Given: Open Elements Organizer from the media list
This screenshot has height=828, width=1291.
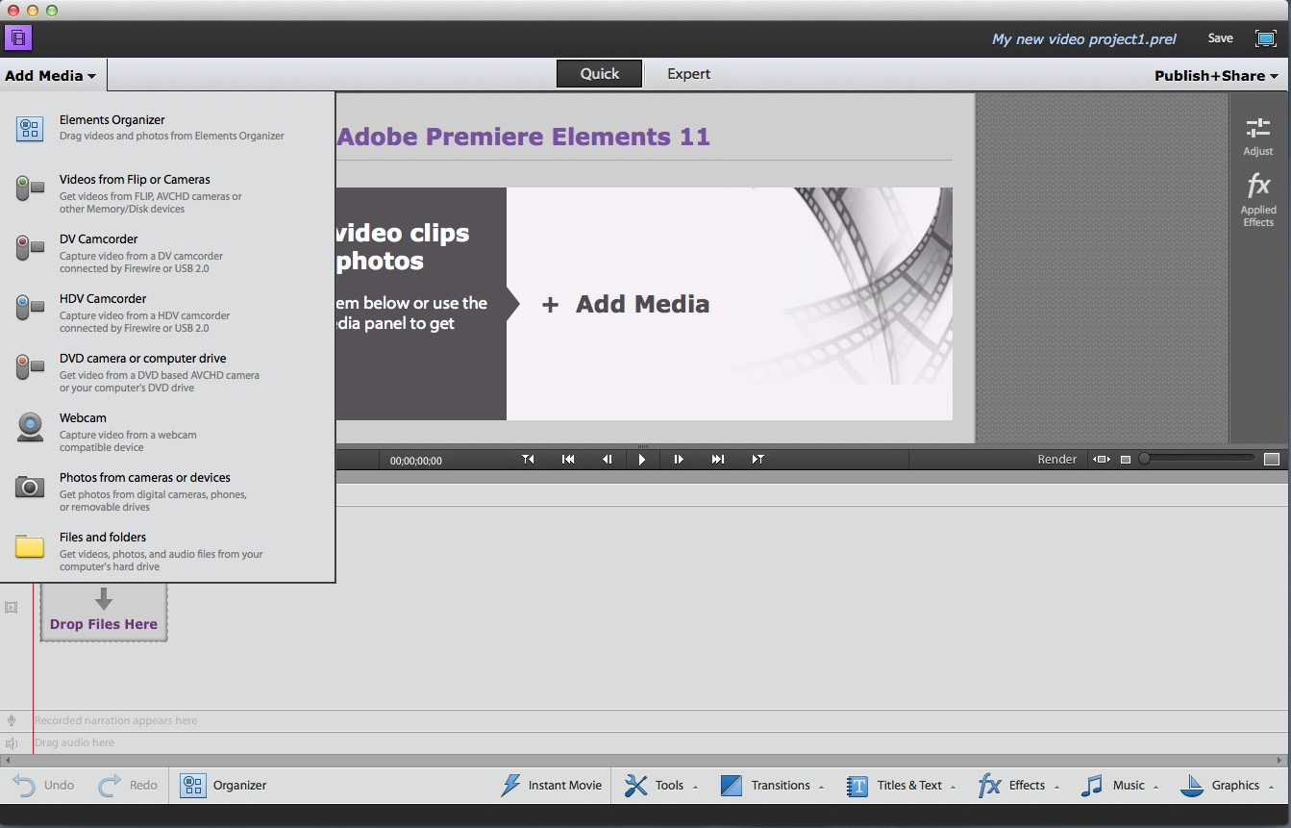Looking at the screenshot, I should [x=112, y=120].
